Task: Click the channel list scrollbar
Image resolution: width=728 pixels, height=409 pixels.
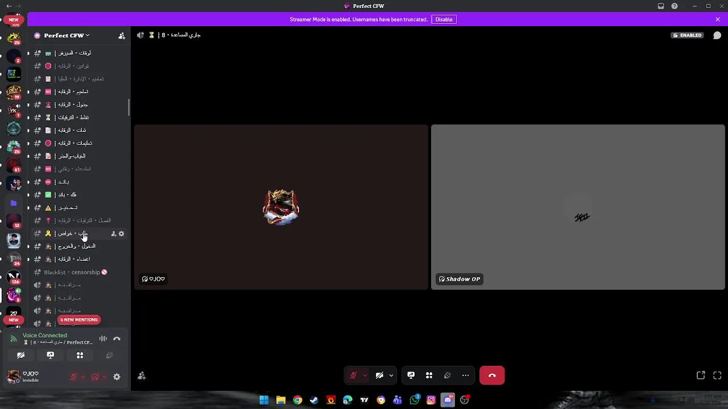Action: pos(129,107)
